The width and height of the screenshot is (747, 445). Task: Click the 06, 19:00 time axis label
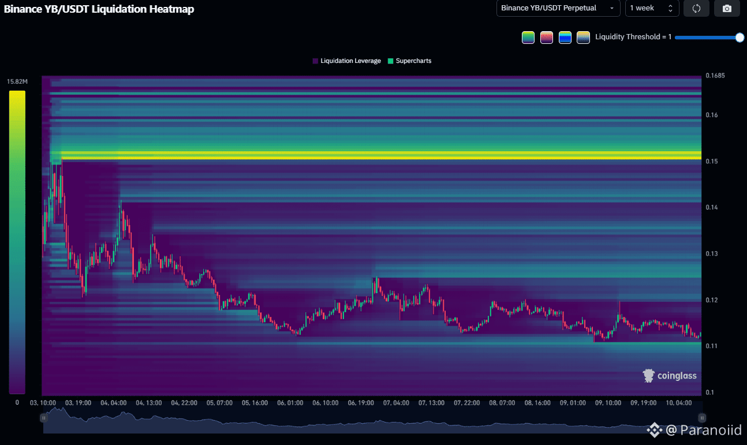point(361,402)
